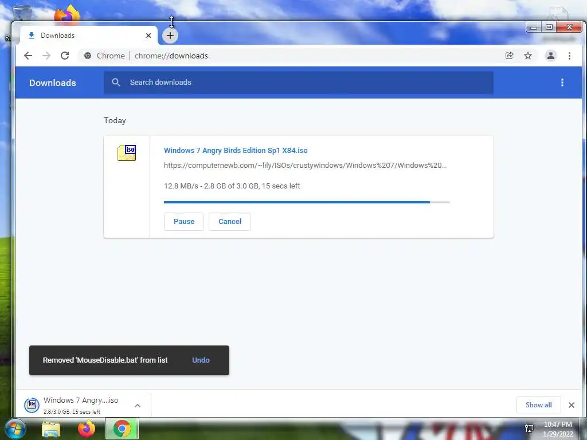587x440 pixels.
Task: Open Windows Explorer from the taskbar
Action: [x=51, y=429]
